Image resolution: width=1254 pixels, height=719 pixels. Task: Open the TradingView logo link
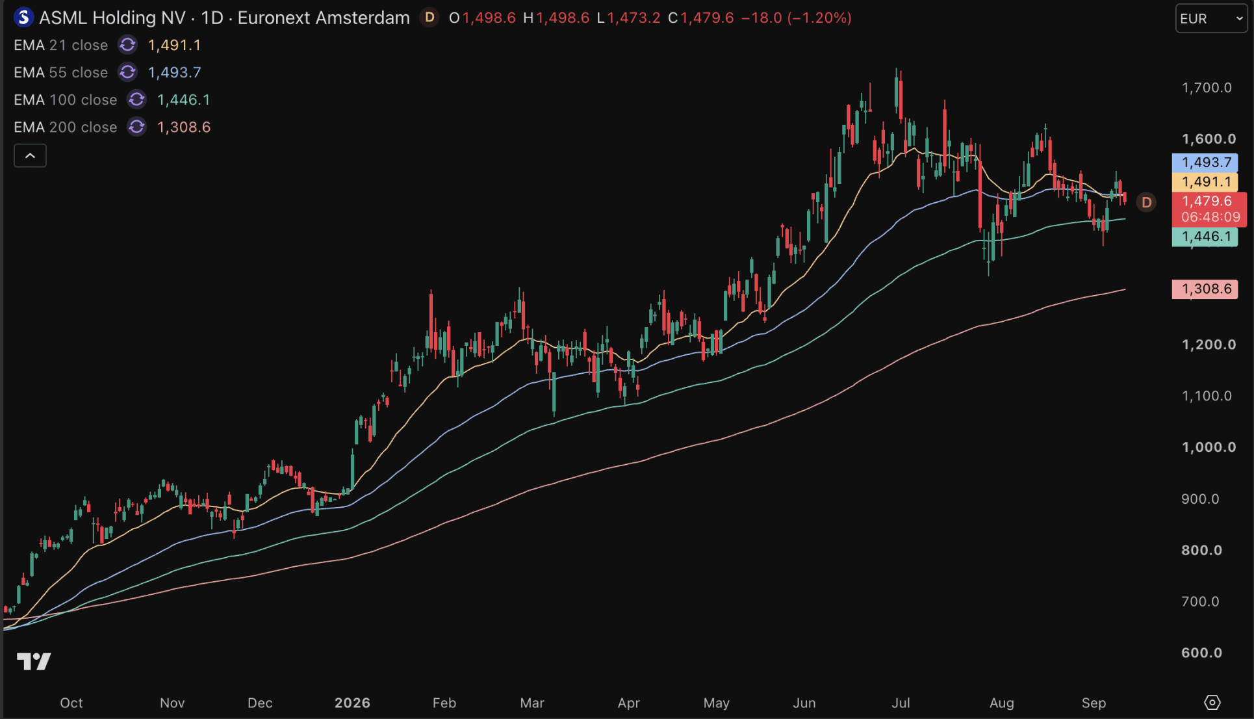[34, 662]
